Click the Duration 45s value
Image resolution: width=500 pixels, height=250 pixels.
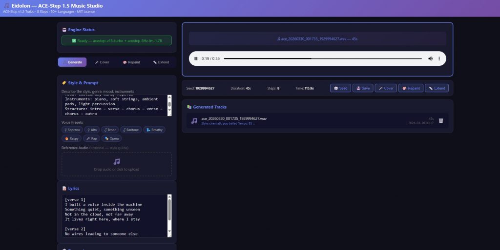pos(249,88)
